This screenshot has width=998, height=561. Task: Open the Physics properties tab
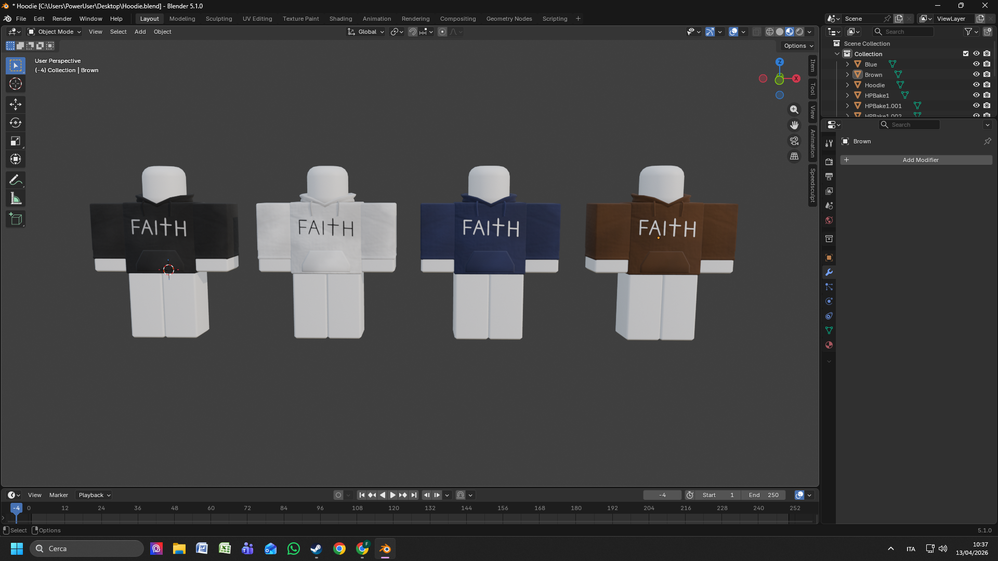829,301
